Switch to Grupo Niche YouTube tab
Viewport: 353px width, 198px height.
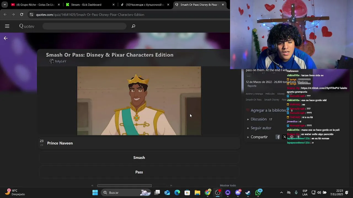coord(35,5)
